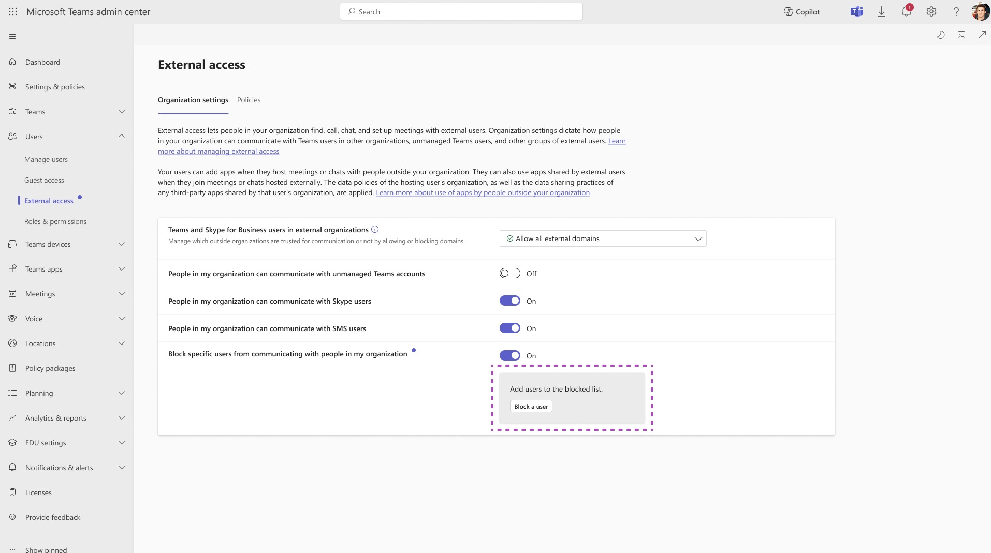Open the app launcher waffle icon
The image size is (991, 553).
point(13,11)
